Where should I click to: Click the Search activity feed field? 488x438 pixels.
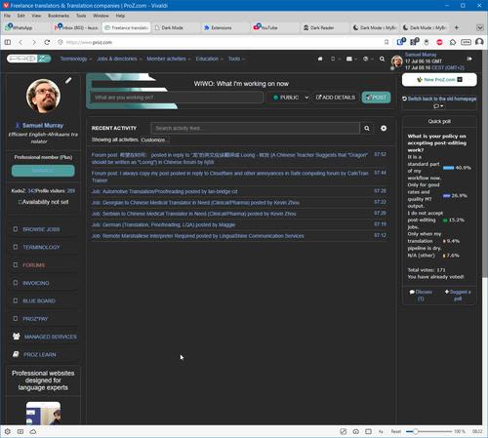click(x=255, y=128)
